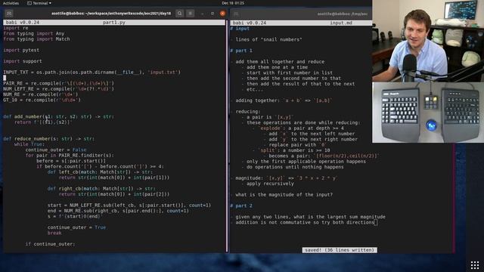Click the PAIR_RE regex definition line
The width and height of the screenshot is (484, 272).
click(x=59, y=83)
